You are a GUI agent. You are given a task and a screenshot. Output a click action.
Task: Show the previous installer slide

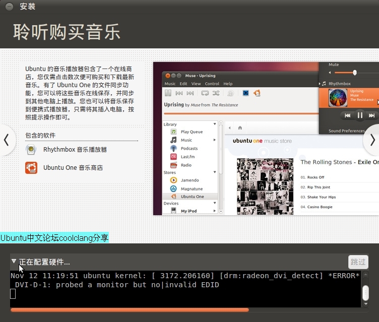7,140
